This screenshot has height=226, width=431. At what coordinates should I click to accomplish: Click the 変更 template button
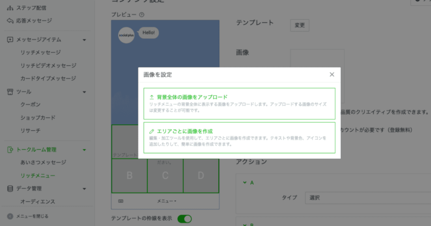coord(300,25)
